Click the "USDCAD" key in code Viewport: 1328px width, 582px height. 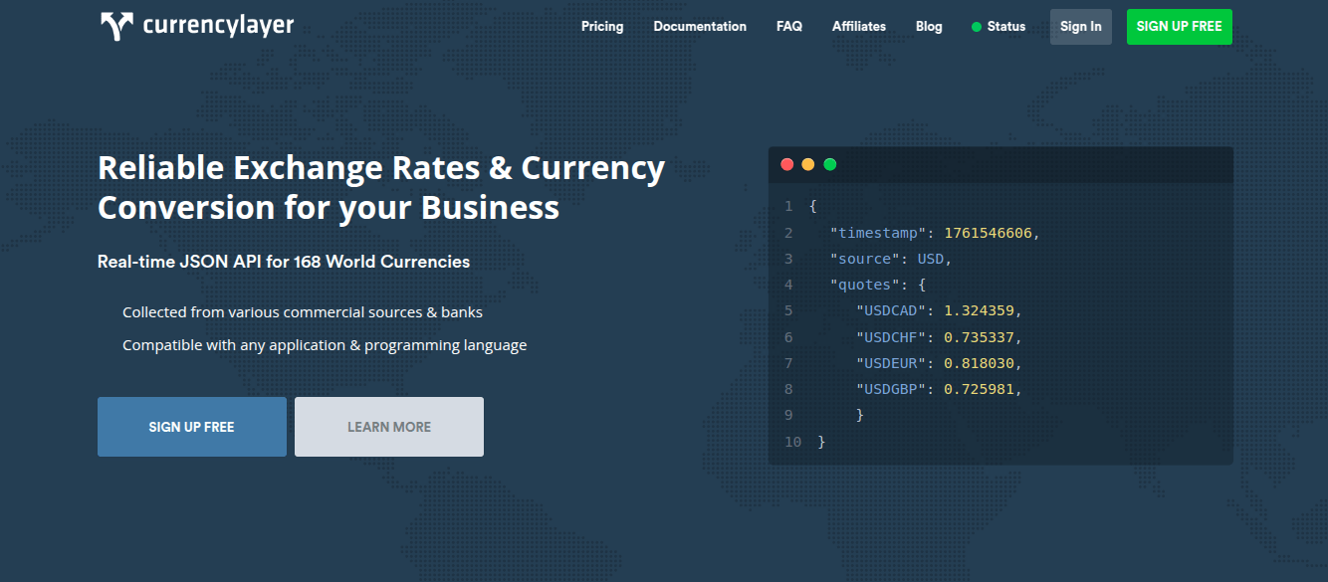coord(890,310)
